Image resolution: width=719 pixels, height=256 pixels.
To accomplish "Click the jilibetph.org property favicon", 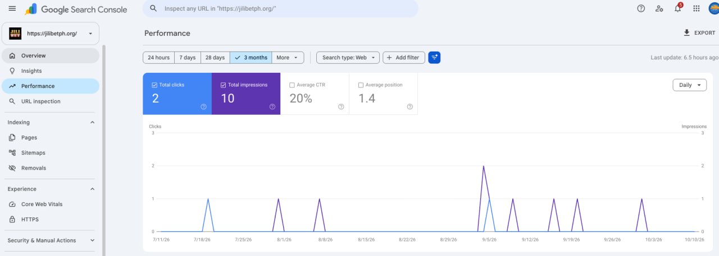I will [15, 34].
